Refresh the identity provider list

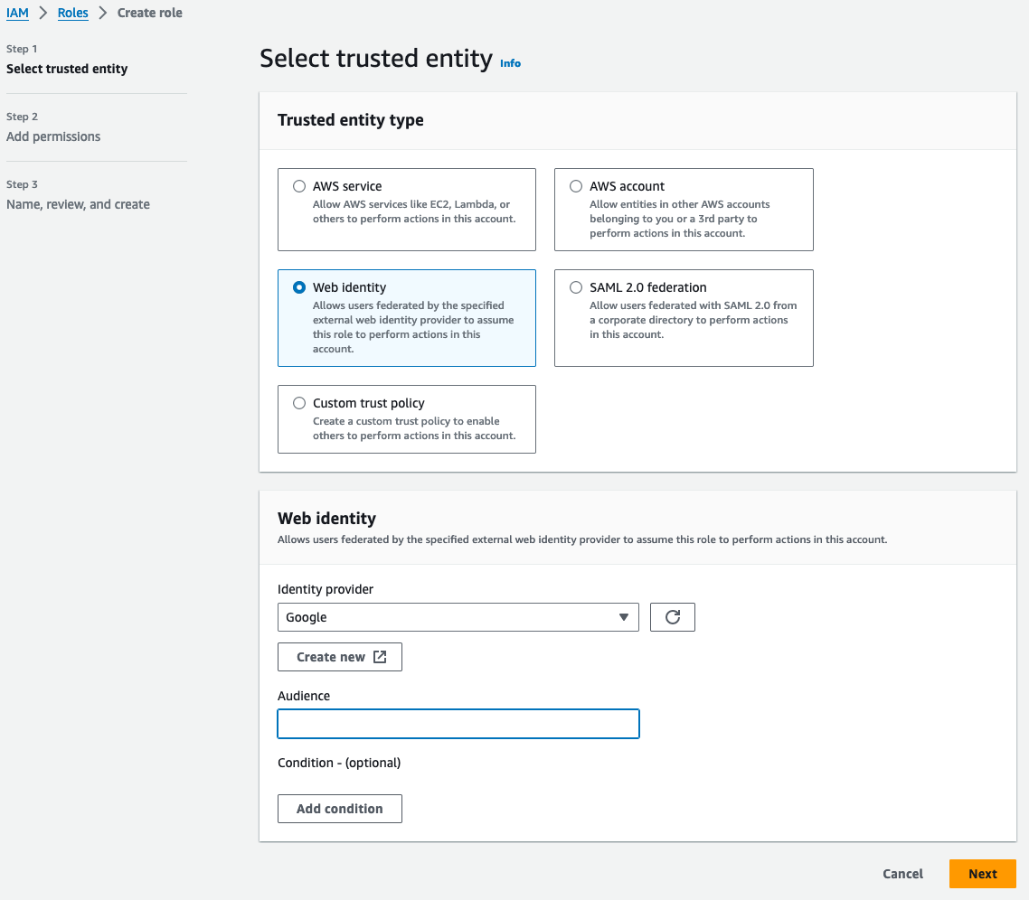[672, 616]
